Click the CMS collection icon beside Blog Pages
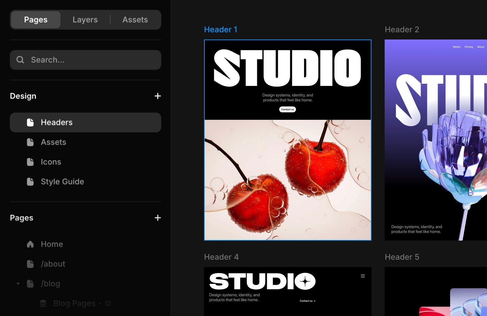 pyautogui.click(x=43, y=303)
